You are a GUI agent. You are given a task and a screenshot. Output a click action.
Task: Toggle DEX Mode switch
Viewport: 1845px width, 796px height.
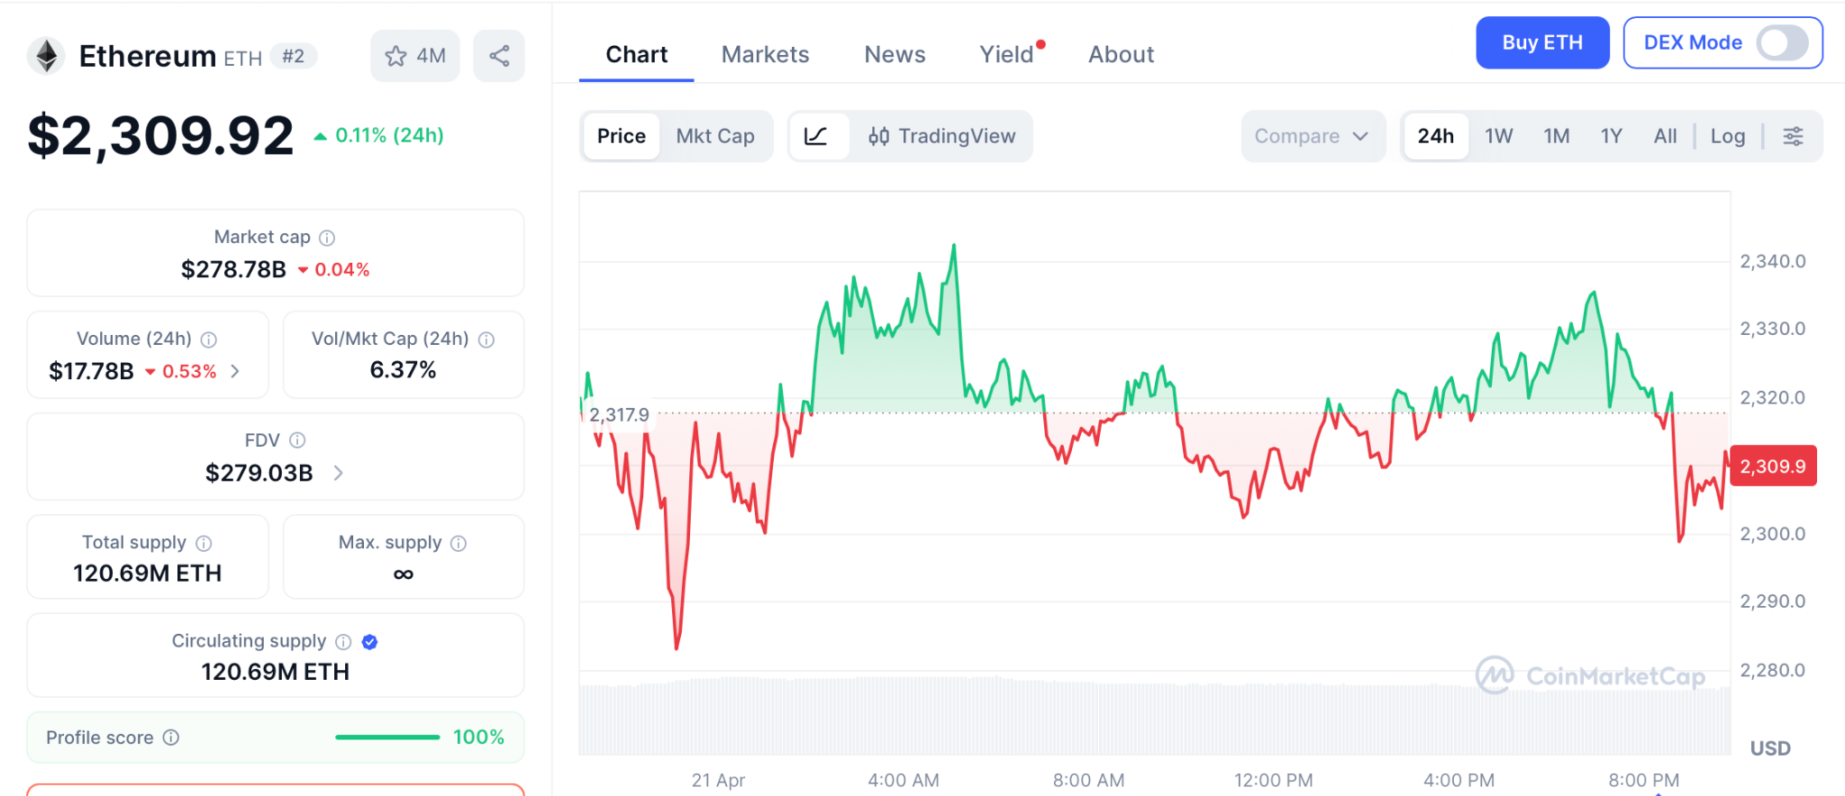[x=1782, y=42]
